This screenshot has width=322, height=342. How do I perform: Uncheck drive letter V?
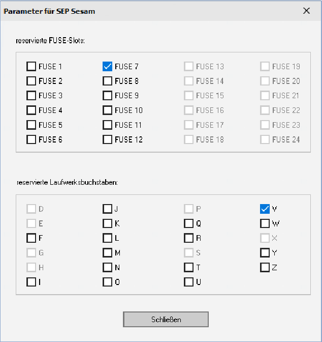click(265, 209)
